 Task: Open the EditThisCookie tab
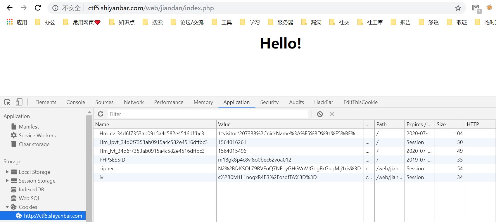pyautogui.click(x=360, y=102)
